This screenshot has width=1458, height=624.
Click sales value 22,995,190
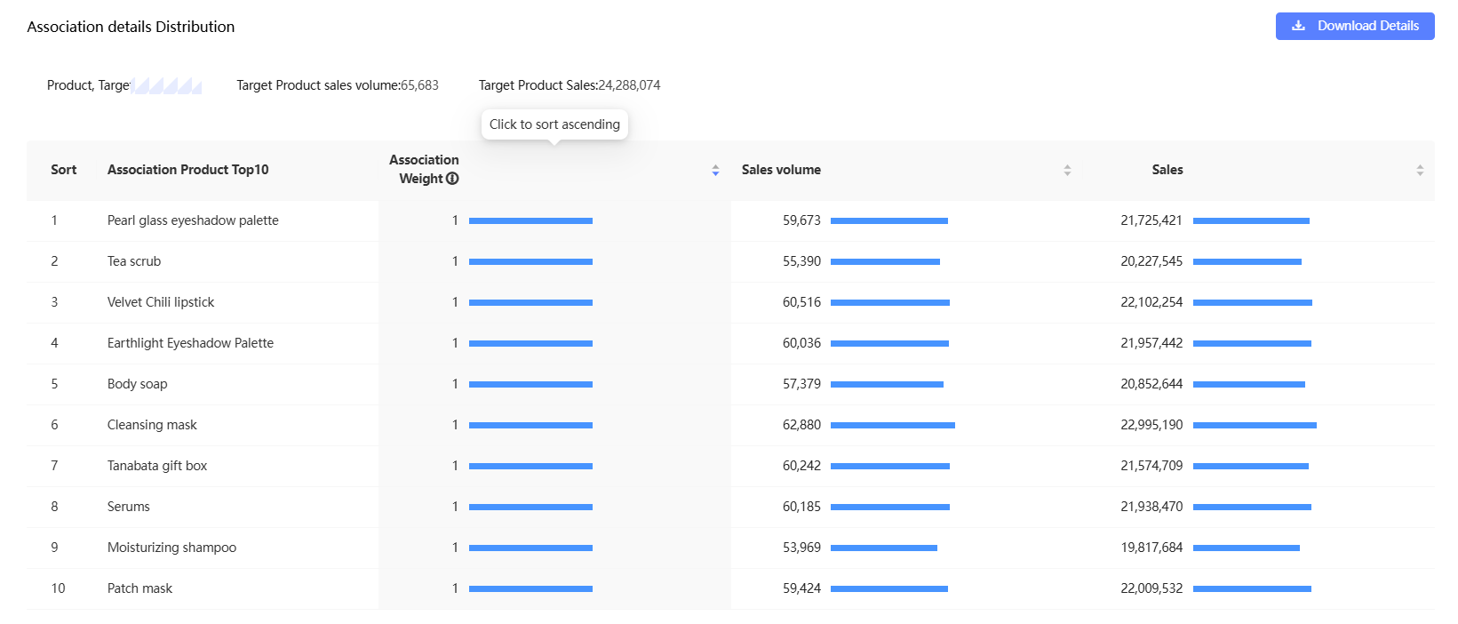pyautogui.click(x=1151, y=425)
